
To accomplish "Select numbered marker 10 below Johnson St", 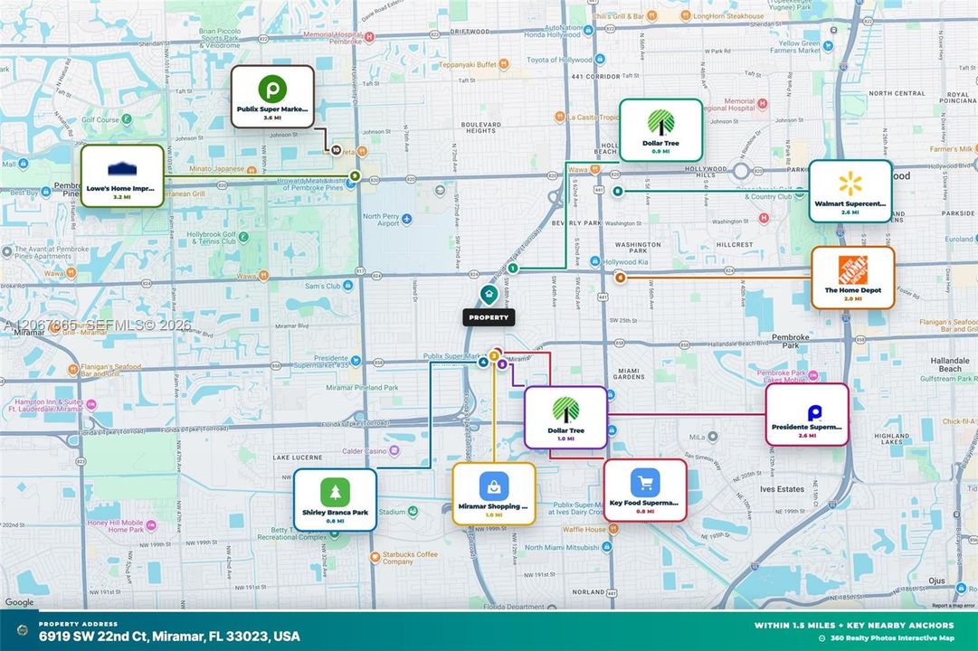I will (337, 150).
